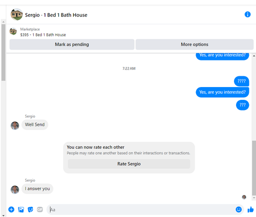Open the Marketplace listing small house thumbnail
This screenshot has height=217, width=256.
pyautogui.click(x=13, y=31)
